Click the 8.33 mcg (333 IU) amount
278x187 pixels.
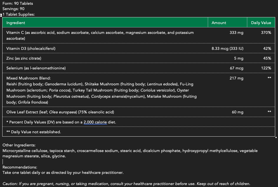click(x=227, y=48)
